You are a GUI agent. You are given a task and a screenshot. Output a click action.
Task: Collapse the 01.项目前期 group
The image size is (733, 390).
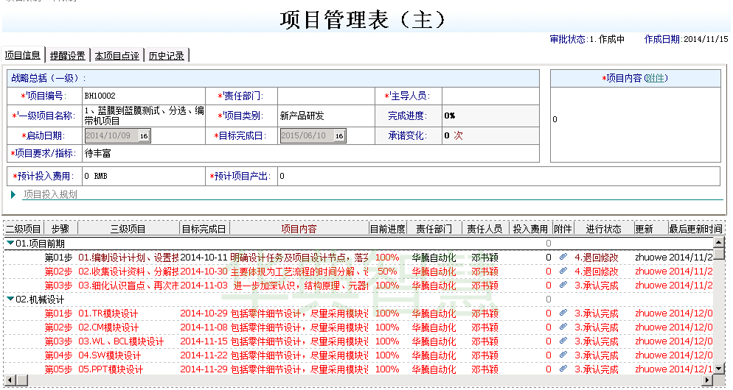tap(10, 243)
